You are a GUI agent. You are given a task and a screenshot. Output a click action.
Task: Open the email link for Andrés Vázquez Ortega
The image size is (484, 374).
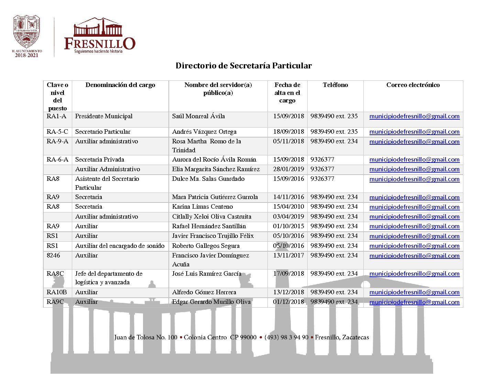click(414, 132)
